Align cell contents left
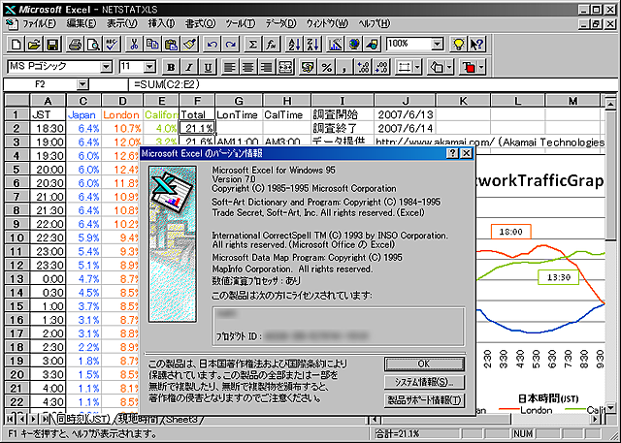 point(230,67)
